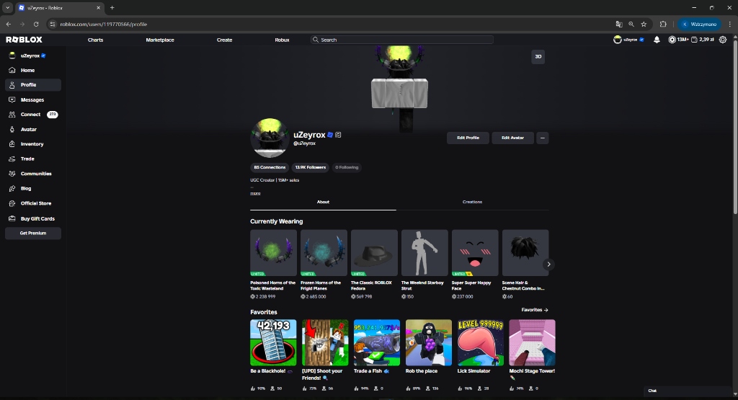Expand the bio with the more link

(255, 193)
